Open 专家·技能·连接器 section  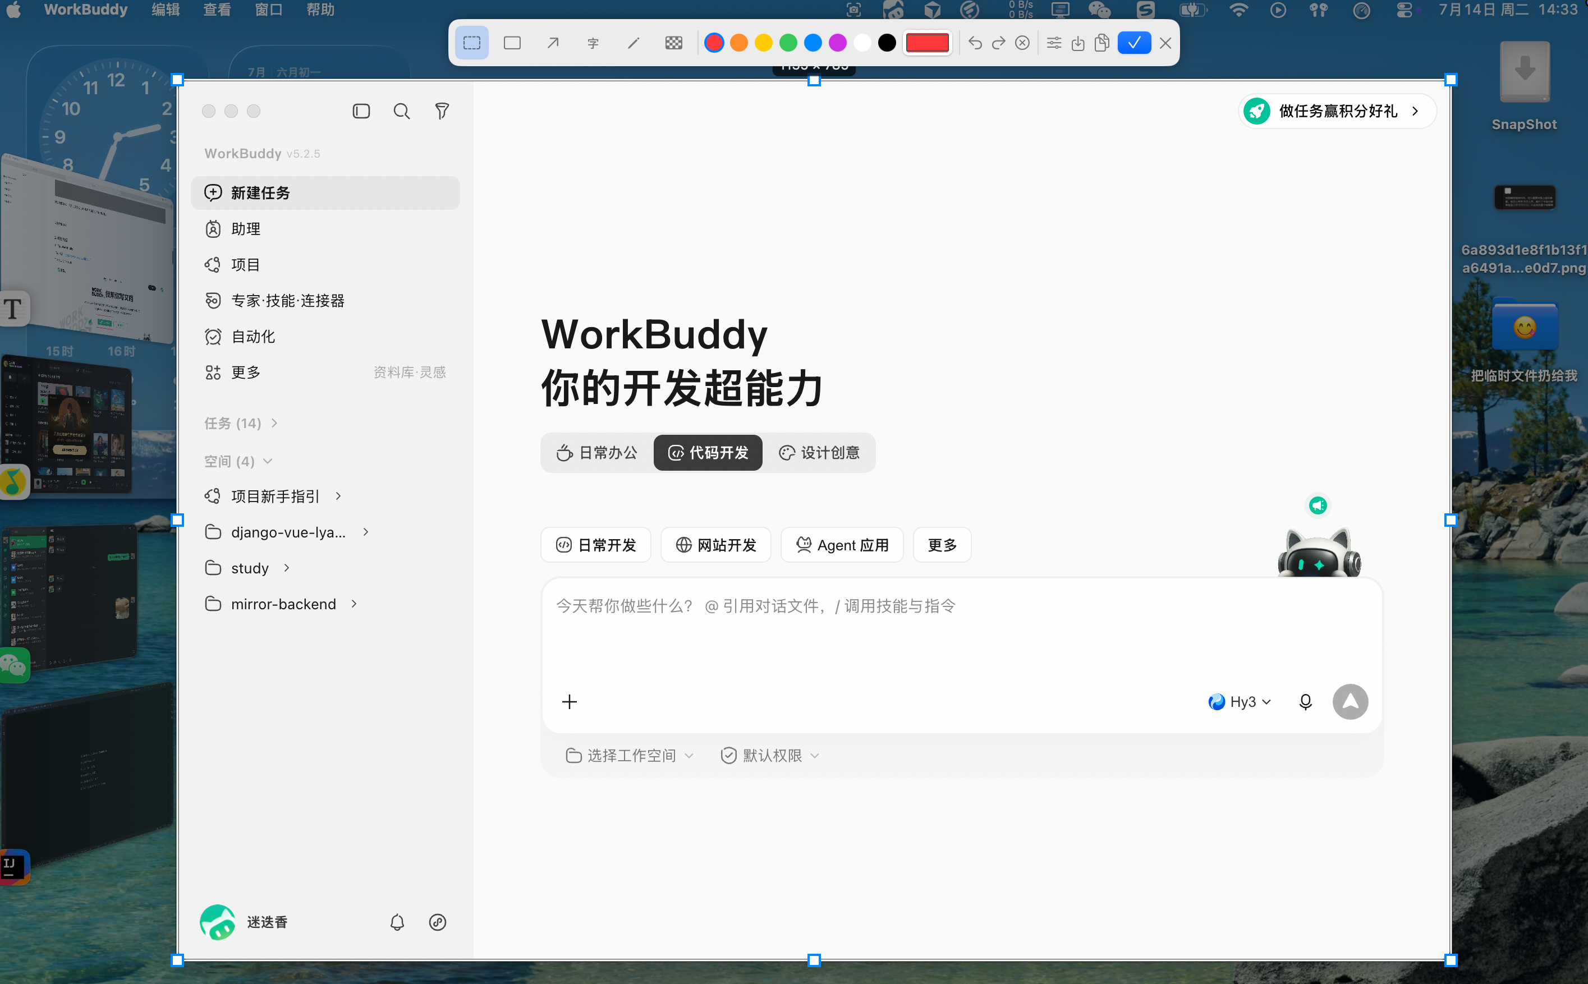(325, 300)
